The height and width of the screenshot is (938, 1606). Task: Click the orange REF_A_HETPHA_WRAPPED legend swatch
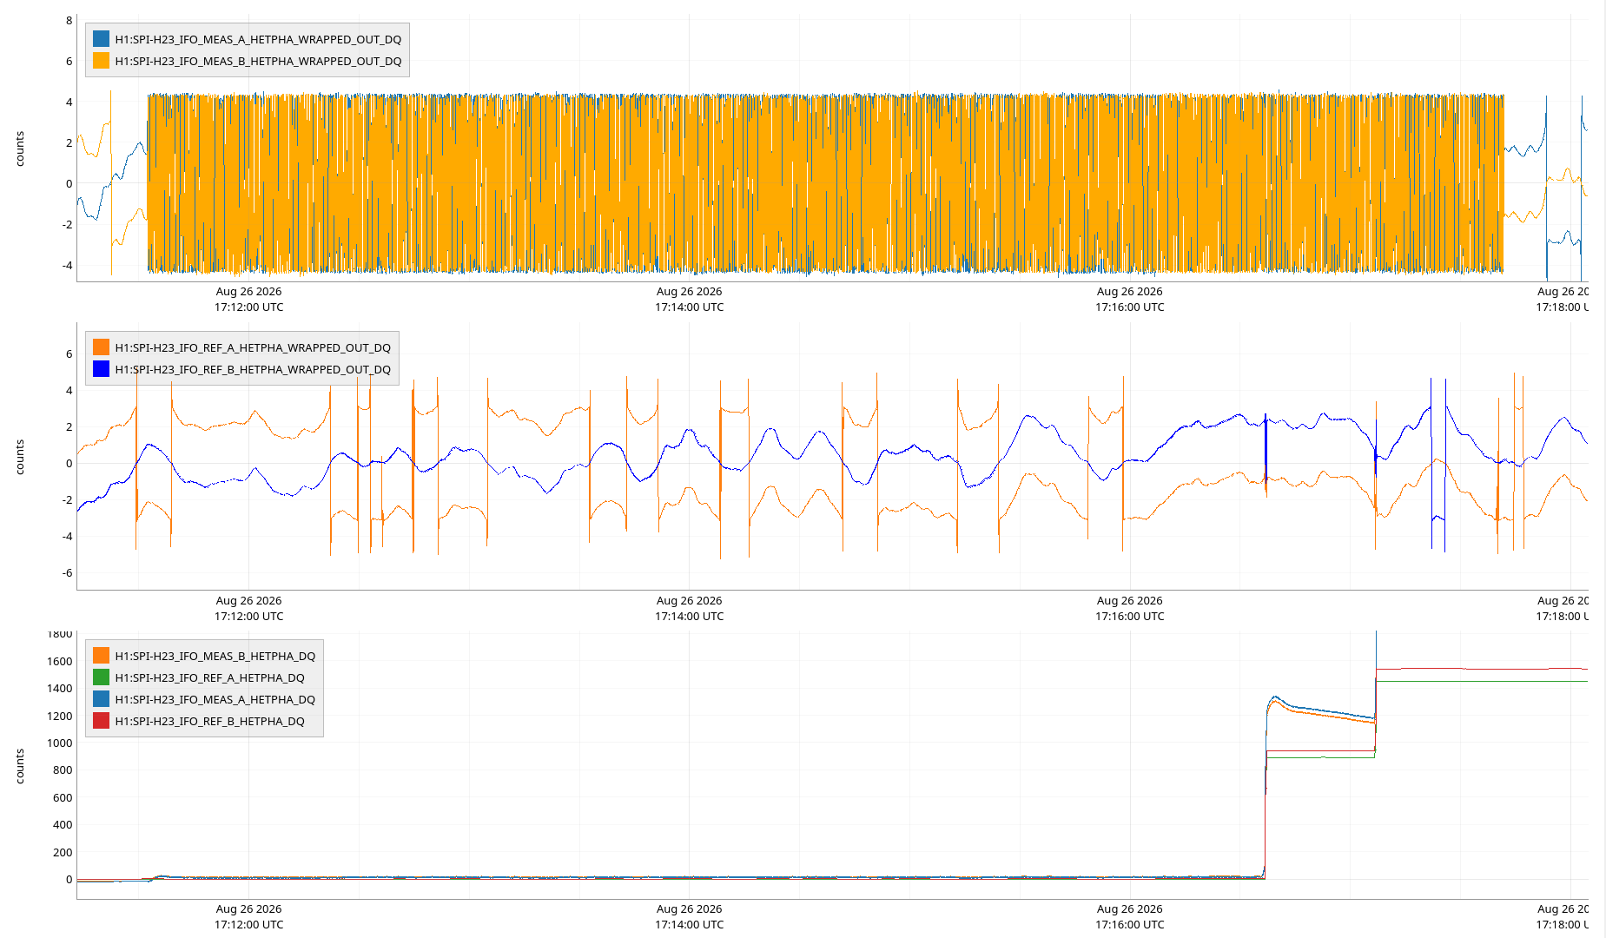pos(102,347)
